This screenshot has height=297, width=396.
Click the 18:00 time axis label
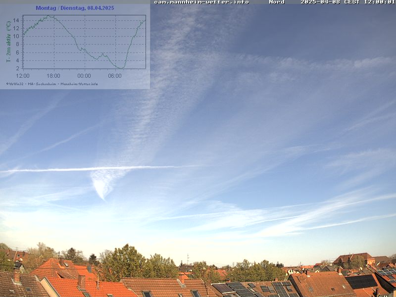(53, 76)
